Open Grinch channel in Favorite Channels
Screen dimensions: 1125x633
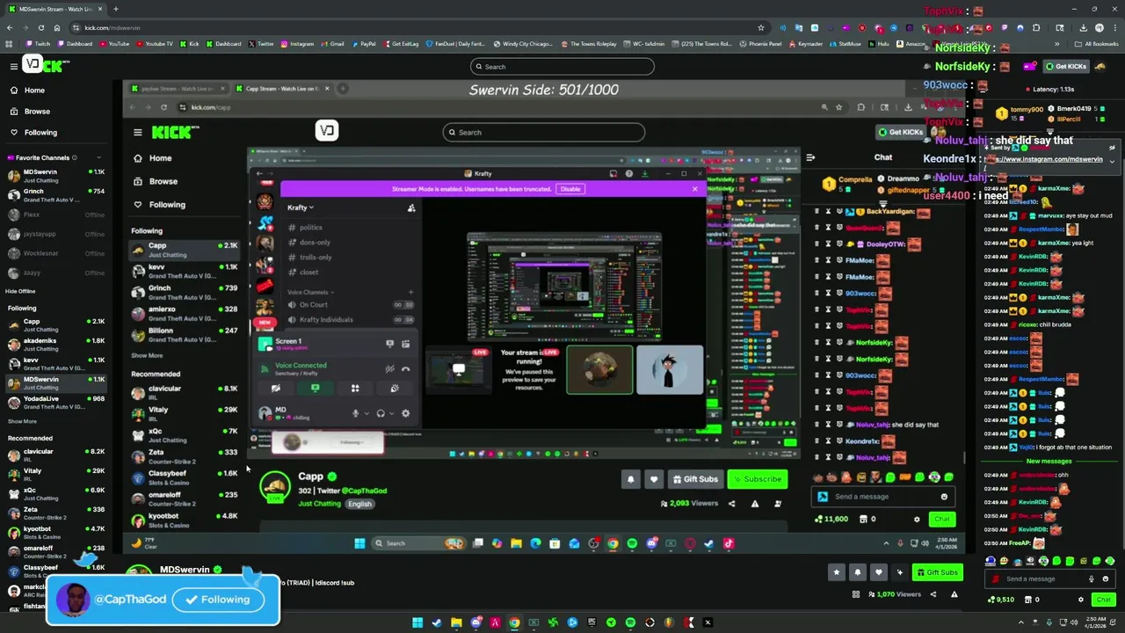coord(54,195)
